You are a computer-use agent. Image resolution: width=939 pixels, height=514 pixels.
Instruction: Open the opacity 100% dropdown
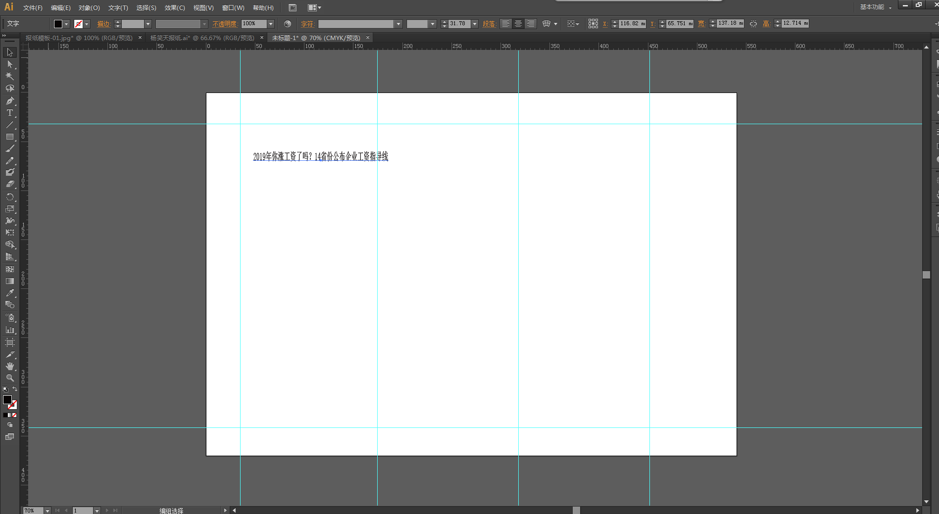click(x=271, y=24)
